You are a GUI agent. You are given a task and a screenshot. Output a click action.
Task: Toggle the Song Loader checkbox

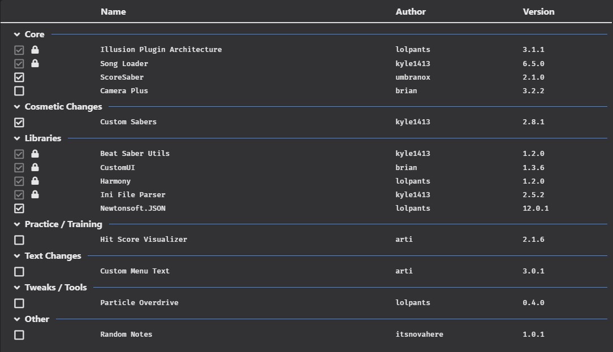tap(19, 64)
